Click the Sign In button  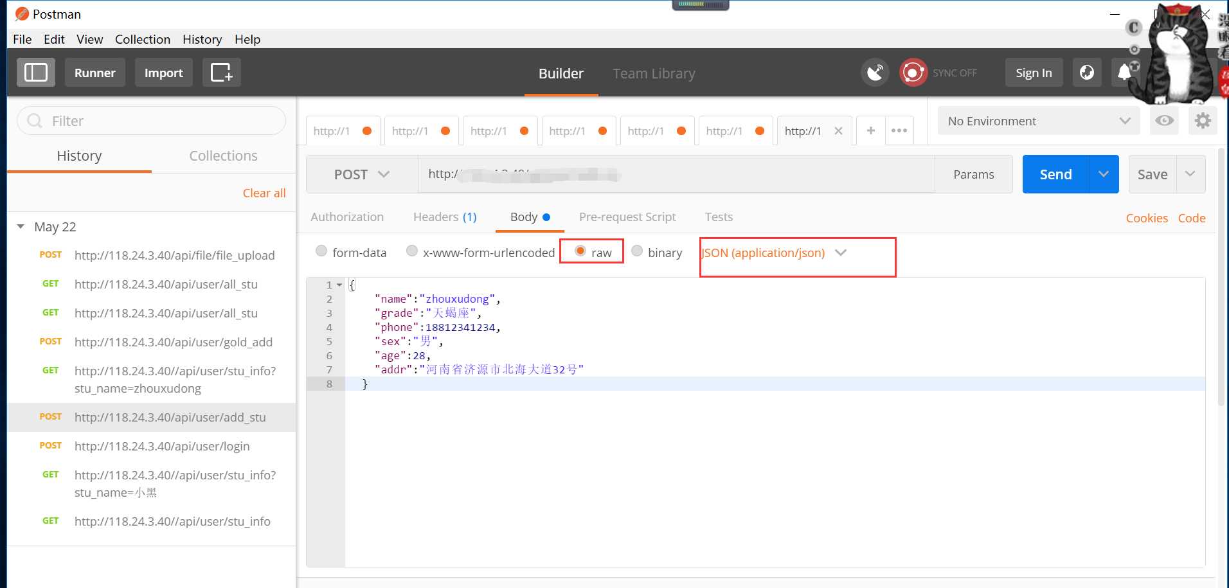pos(1034,73)
